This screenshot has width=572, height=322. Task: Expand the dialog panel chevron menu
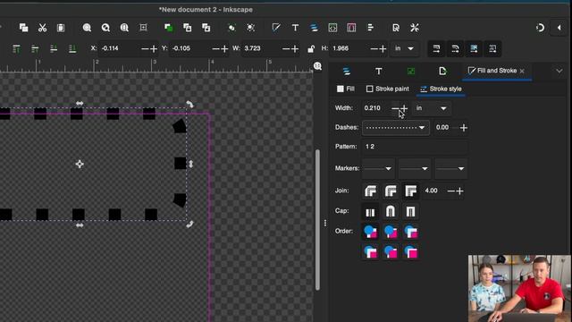pyautogui.click(x=559, y=71)
